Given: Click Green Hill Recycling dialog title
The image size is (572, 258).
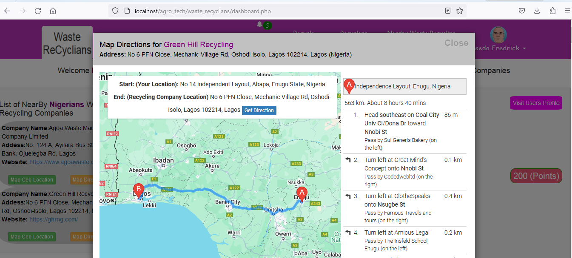Looking at the screenshot, I should (199, 45).
